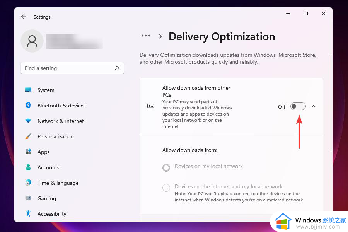Image resolution: width=348 pixels, height=232 pixels.
Task: Click the Apps icon in sidebar
Action: point(28,152)
